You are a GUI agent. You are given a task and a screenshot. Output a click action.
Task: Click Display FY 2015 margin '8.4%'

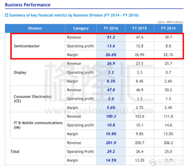point(140,81)
